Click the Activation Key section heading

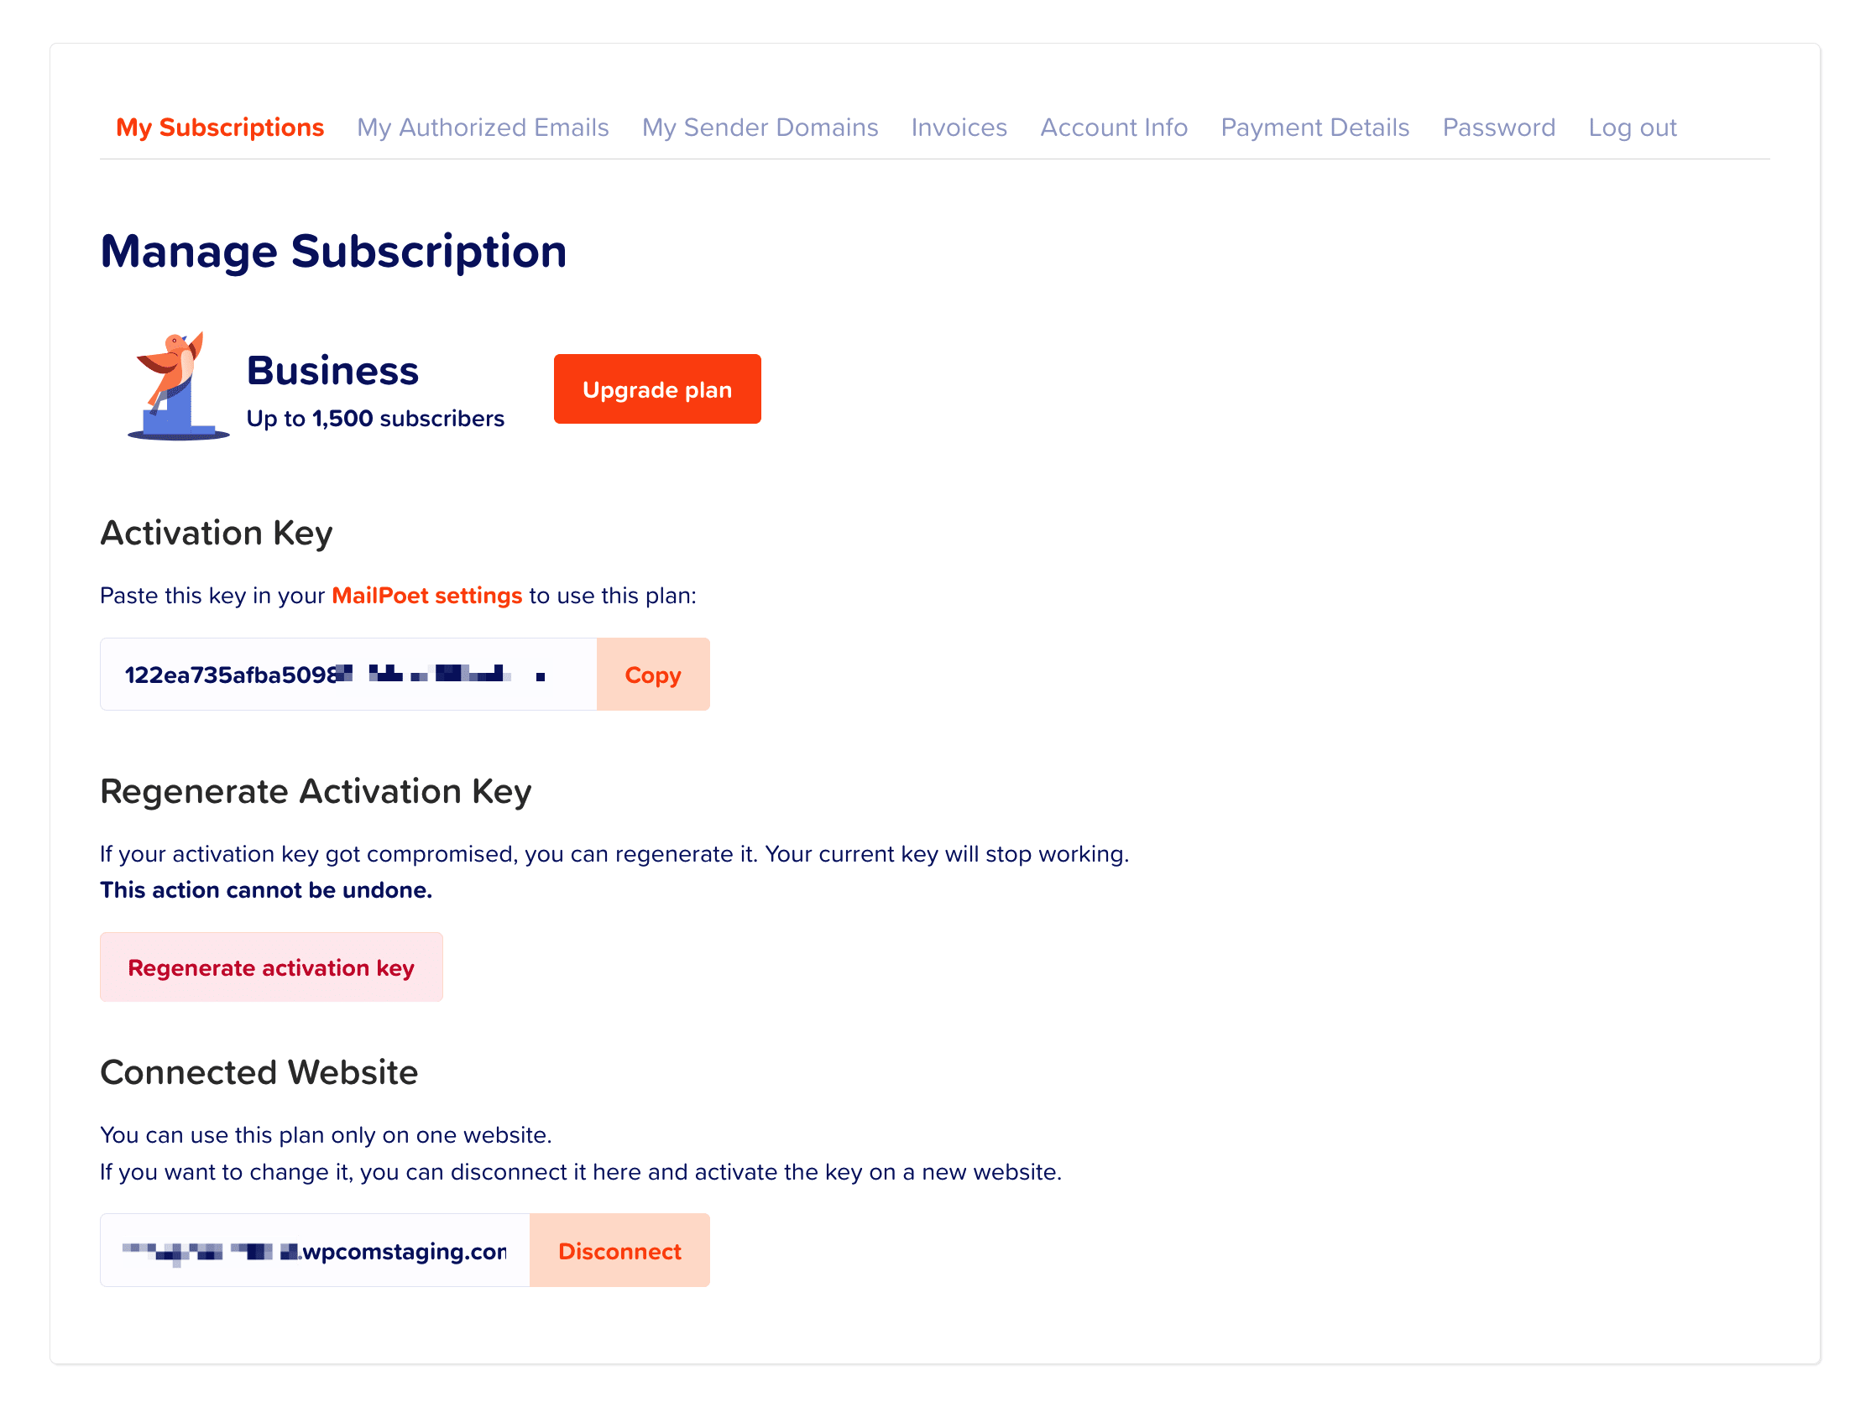click(216, 534)
